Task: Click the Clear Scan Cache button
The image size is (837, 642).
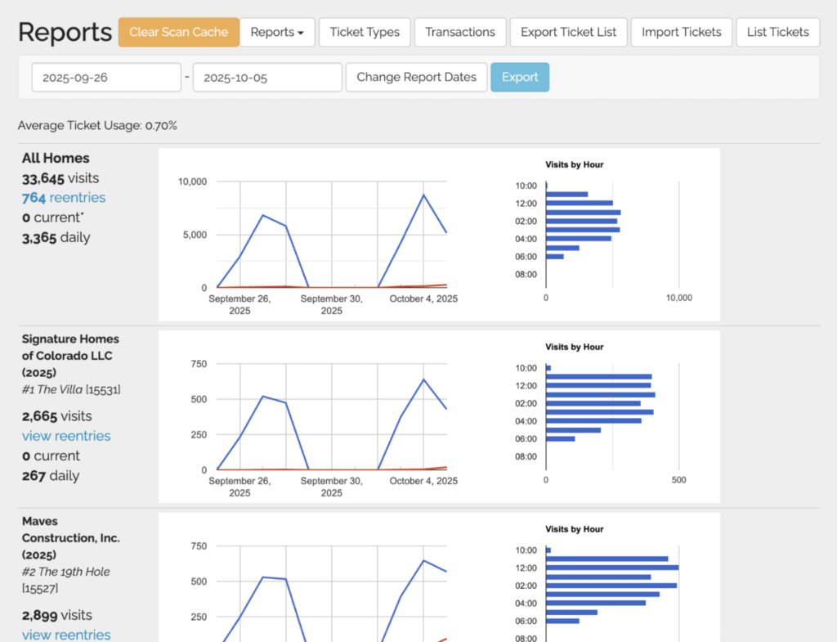Action: pyautogui.click(x=178, y=33)
